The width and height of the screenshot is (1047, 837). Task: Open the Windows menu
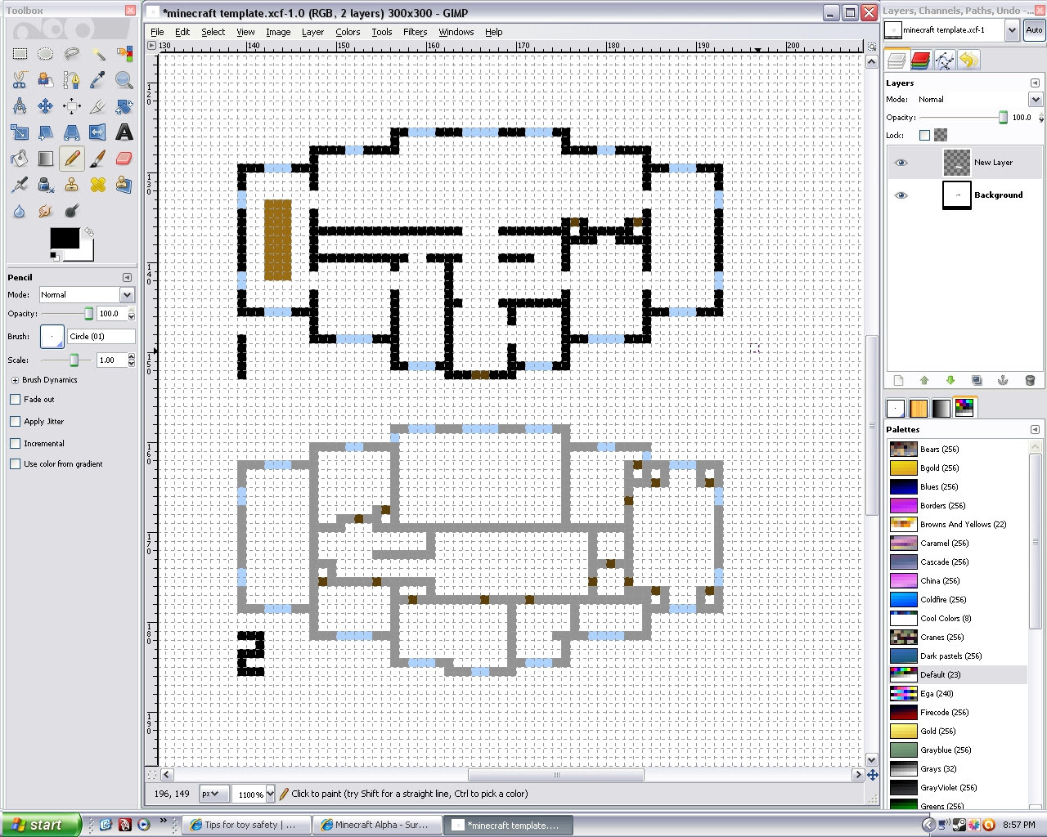tap(456, 32)
